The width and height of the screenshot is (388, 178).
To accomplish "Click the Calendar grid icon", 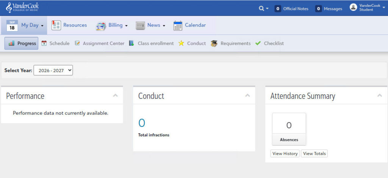I will click(x=178, y=26).
